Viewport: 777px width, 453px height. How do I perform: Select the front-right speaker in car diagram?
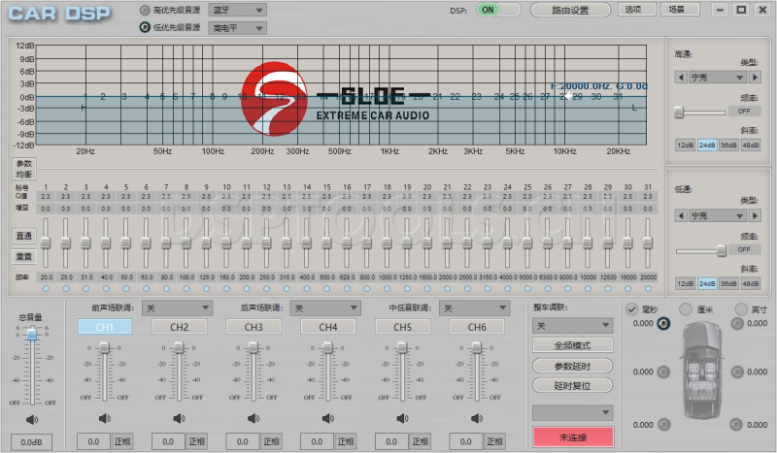(737, 324)
